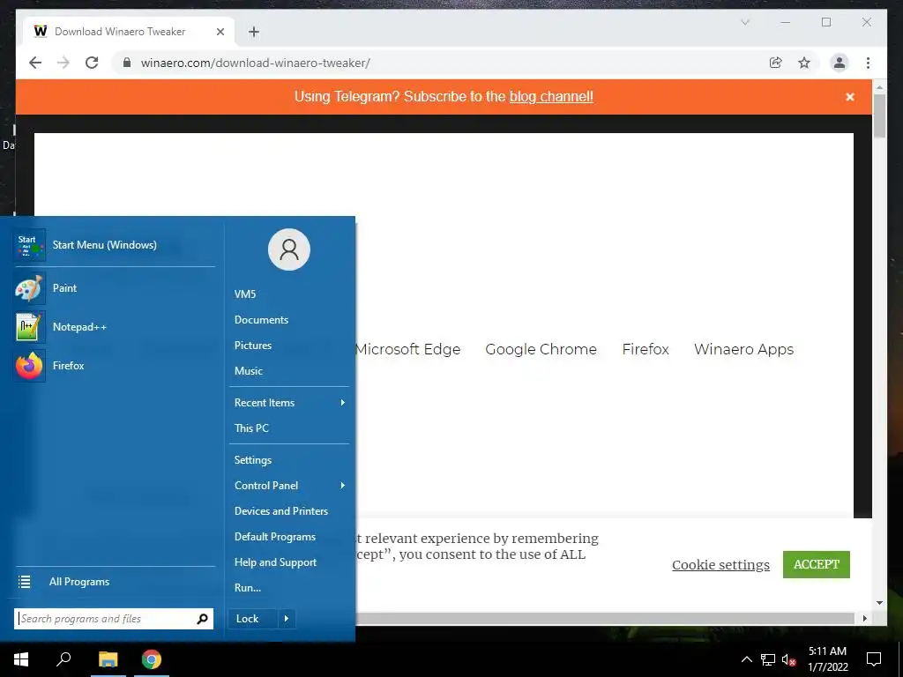Open File Explorer from the taskbar
Image resolution: width=903 pixels, height=677 pixels.
point(108,659)
